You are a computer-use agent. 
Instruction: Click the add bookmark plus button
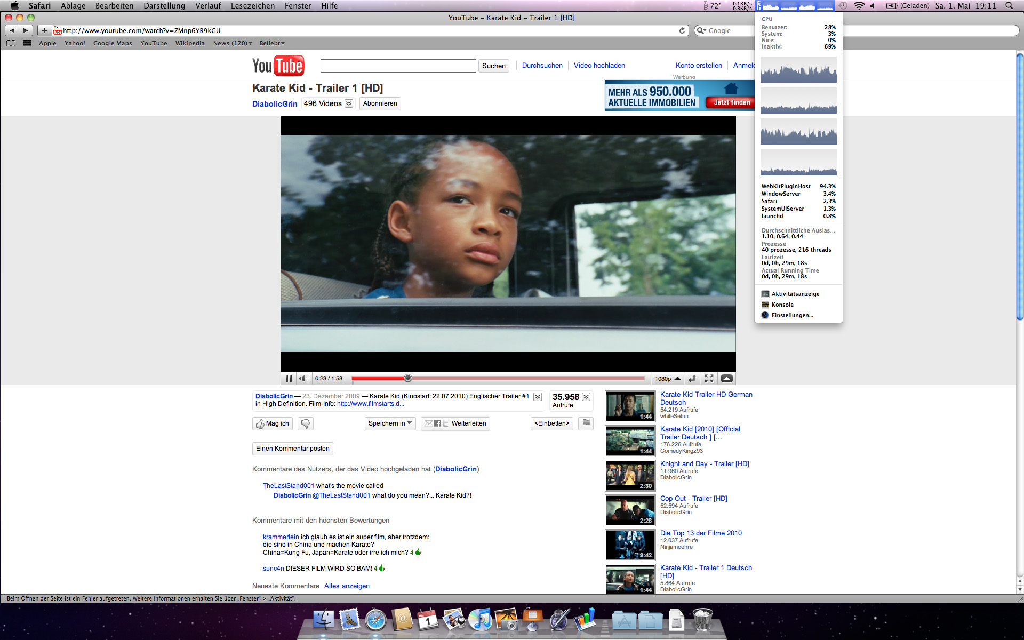[45, 30]
